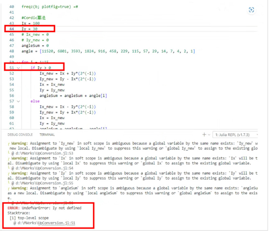269x231 pixels.
Task: Click the code 'Ix = 100'
Action: coord(30,23)
